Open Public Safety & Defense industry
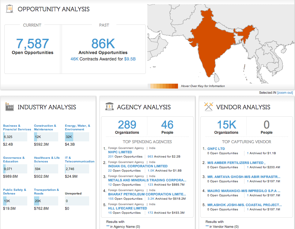The image size is (295, 229). click(x=14, y=192)
